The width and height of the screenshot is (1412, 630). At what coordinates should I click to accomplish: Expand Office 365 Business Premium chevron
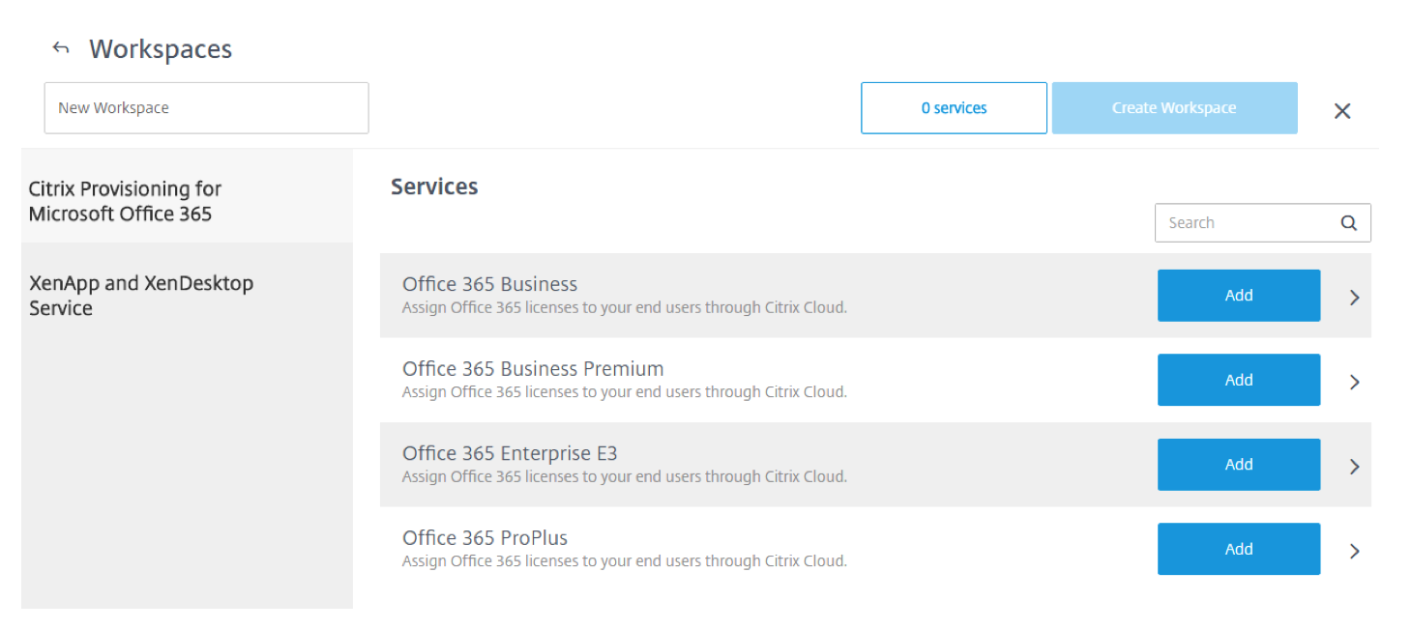(1355, 382)
